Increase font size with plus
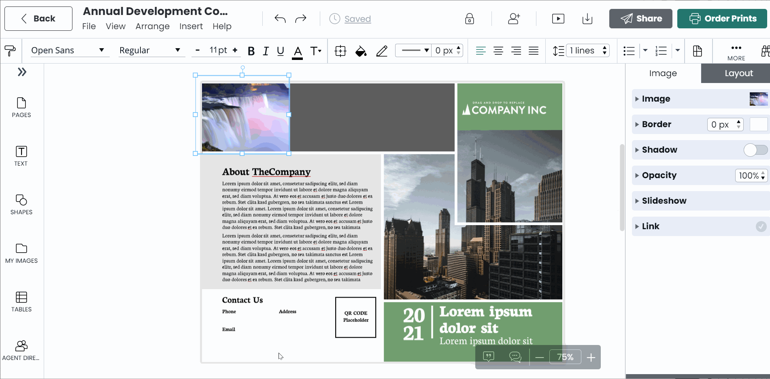 click(235, 50)
